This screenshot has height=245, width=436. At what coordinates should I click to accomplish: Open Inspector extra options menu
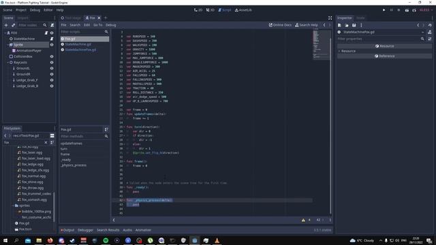click(361, 25)
